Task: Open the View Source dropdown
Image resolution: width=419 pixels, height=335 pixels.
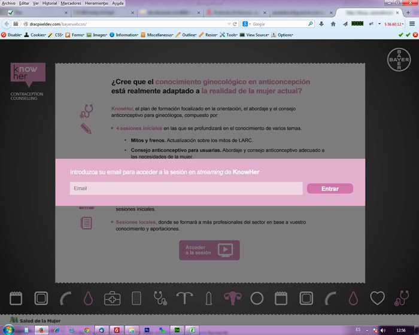Action: tap(254, 35)
